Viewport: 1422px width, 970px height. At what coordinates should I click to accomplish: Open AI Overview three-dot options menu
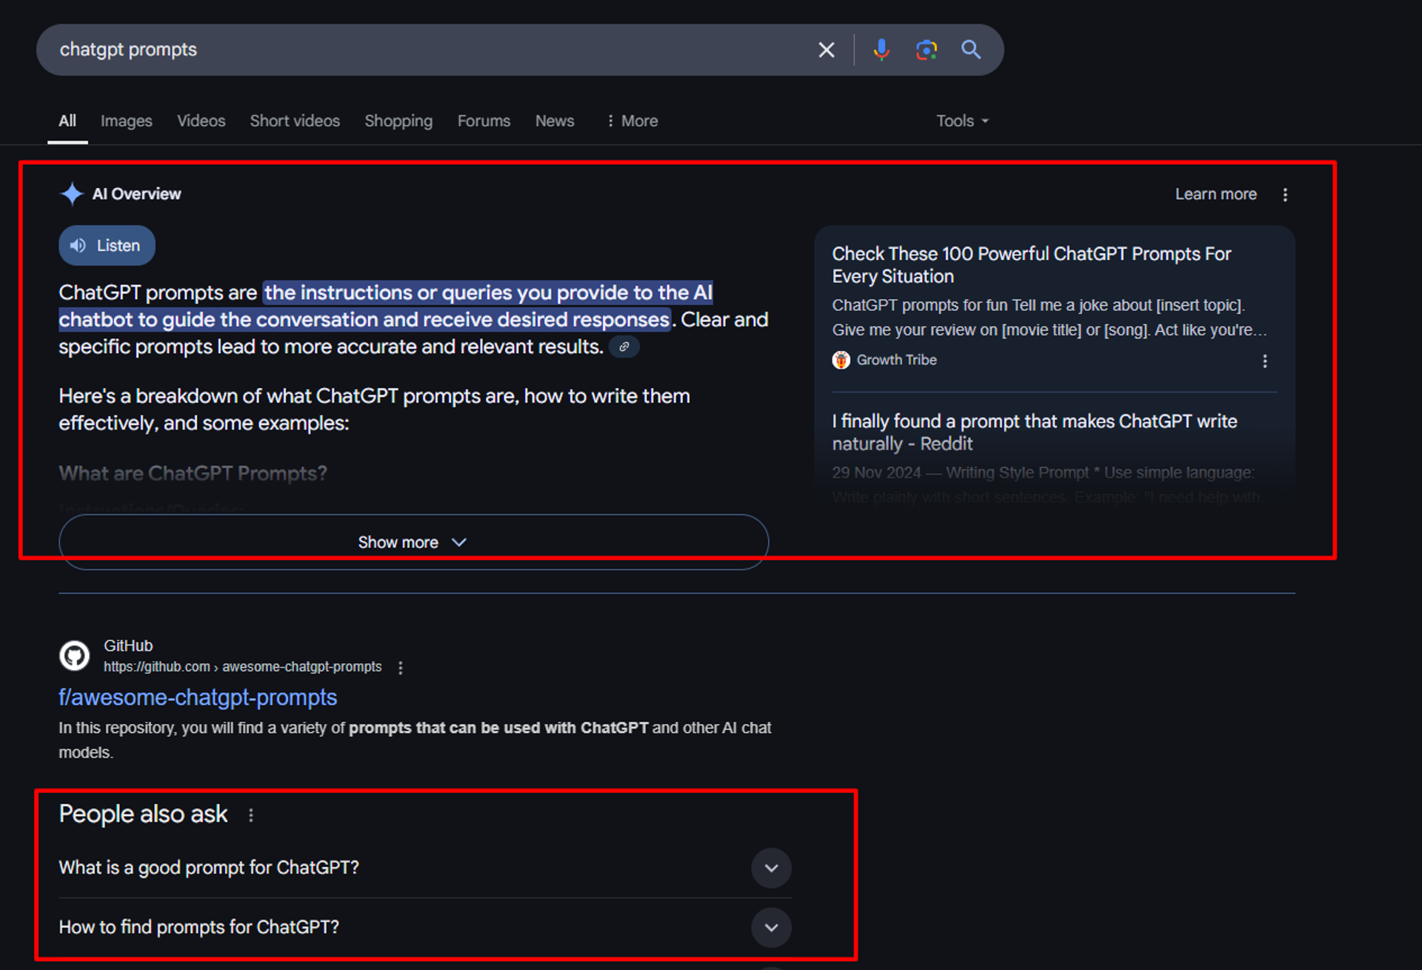[1285, 195]
